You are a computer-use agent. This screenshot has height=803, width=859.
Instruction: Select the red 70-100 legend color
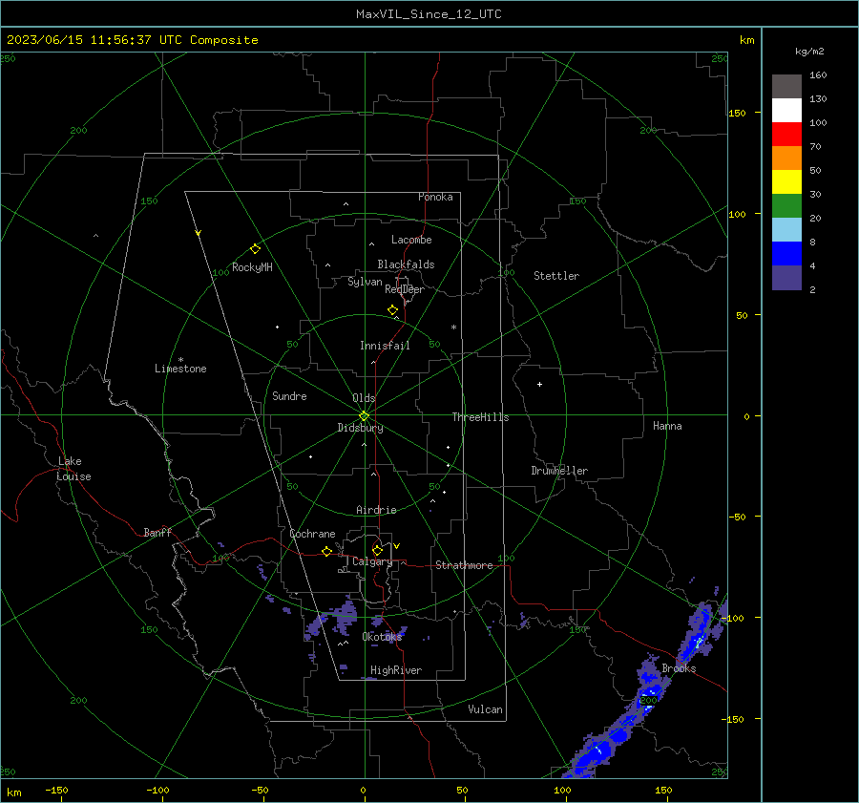point(786,135)
